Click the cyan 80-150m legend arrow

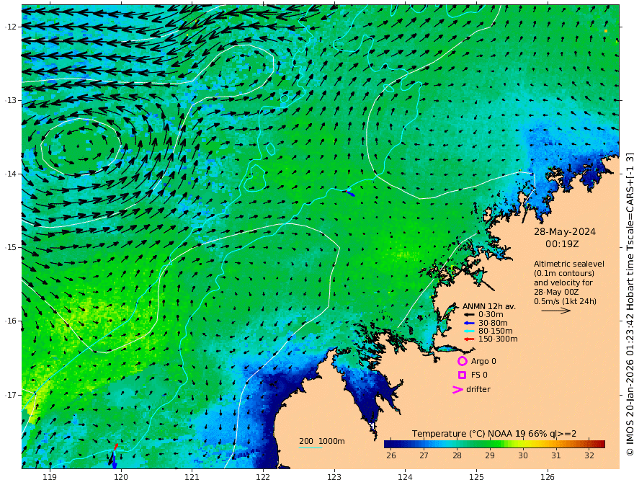click(x=468, y=331)
